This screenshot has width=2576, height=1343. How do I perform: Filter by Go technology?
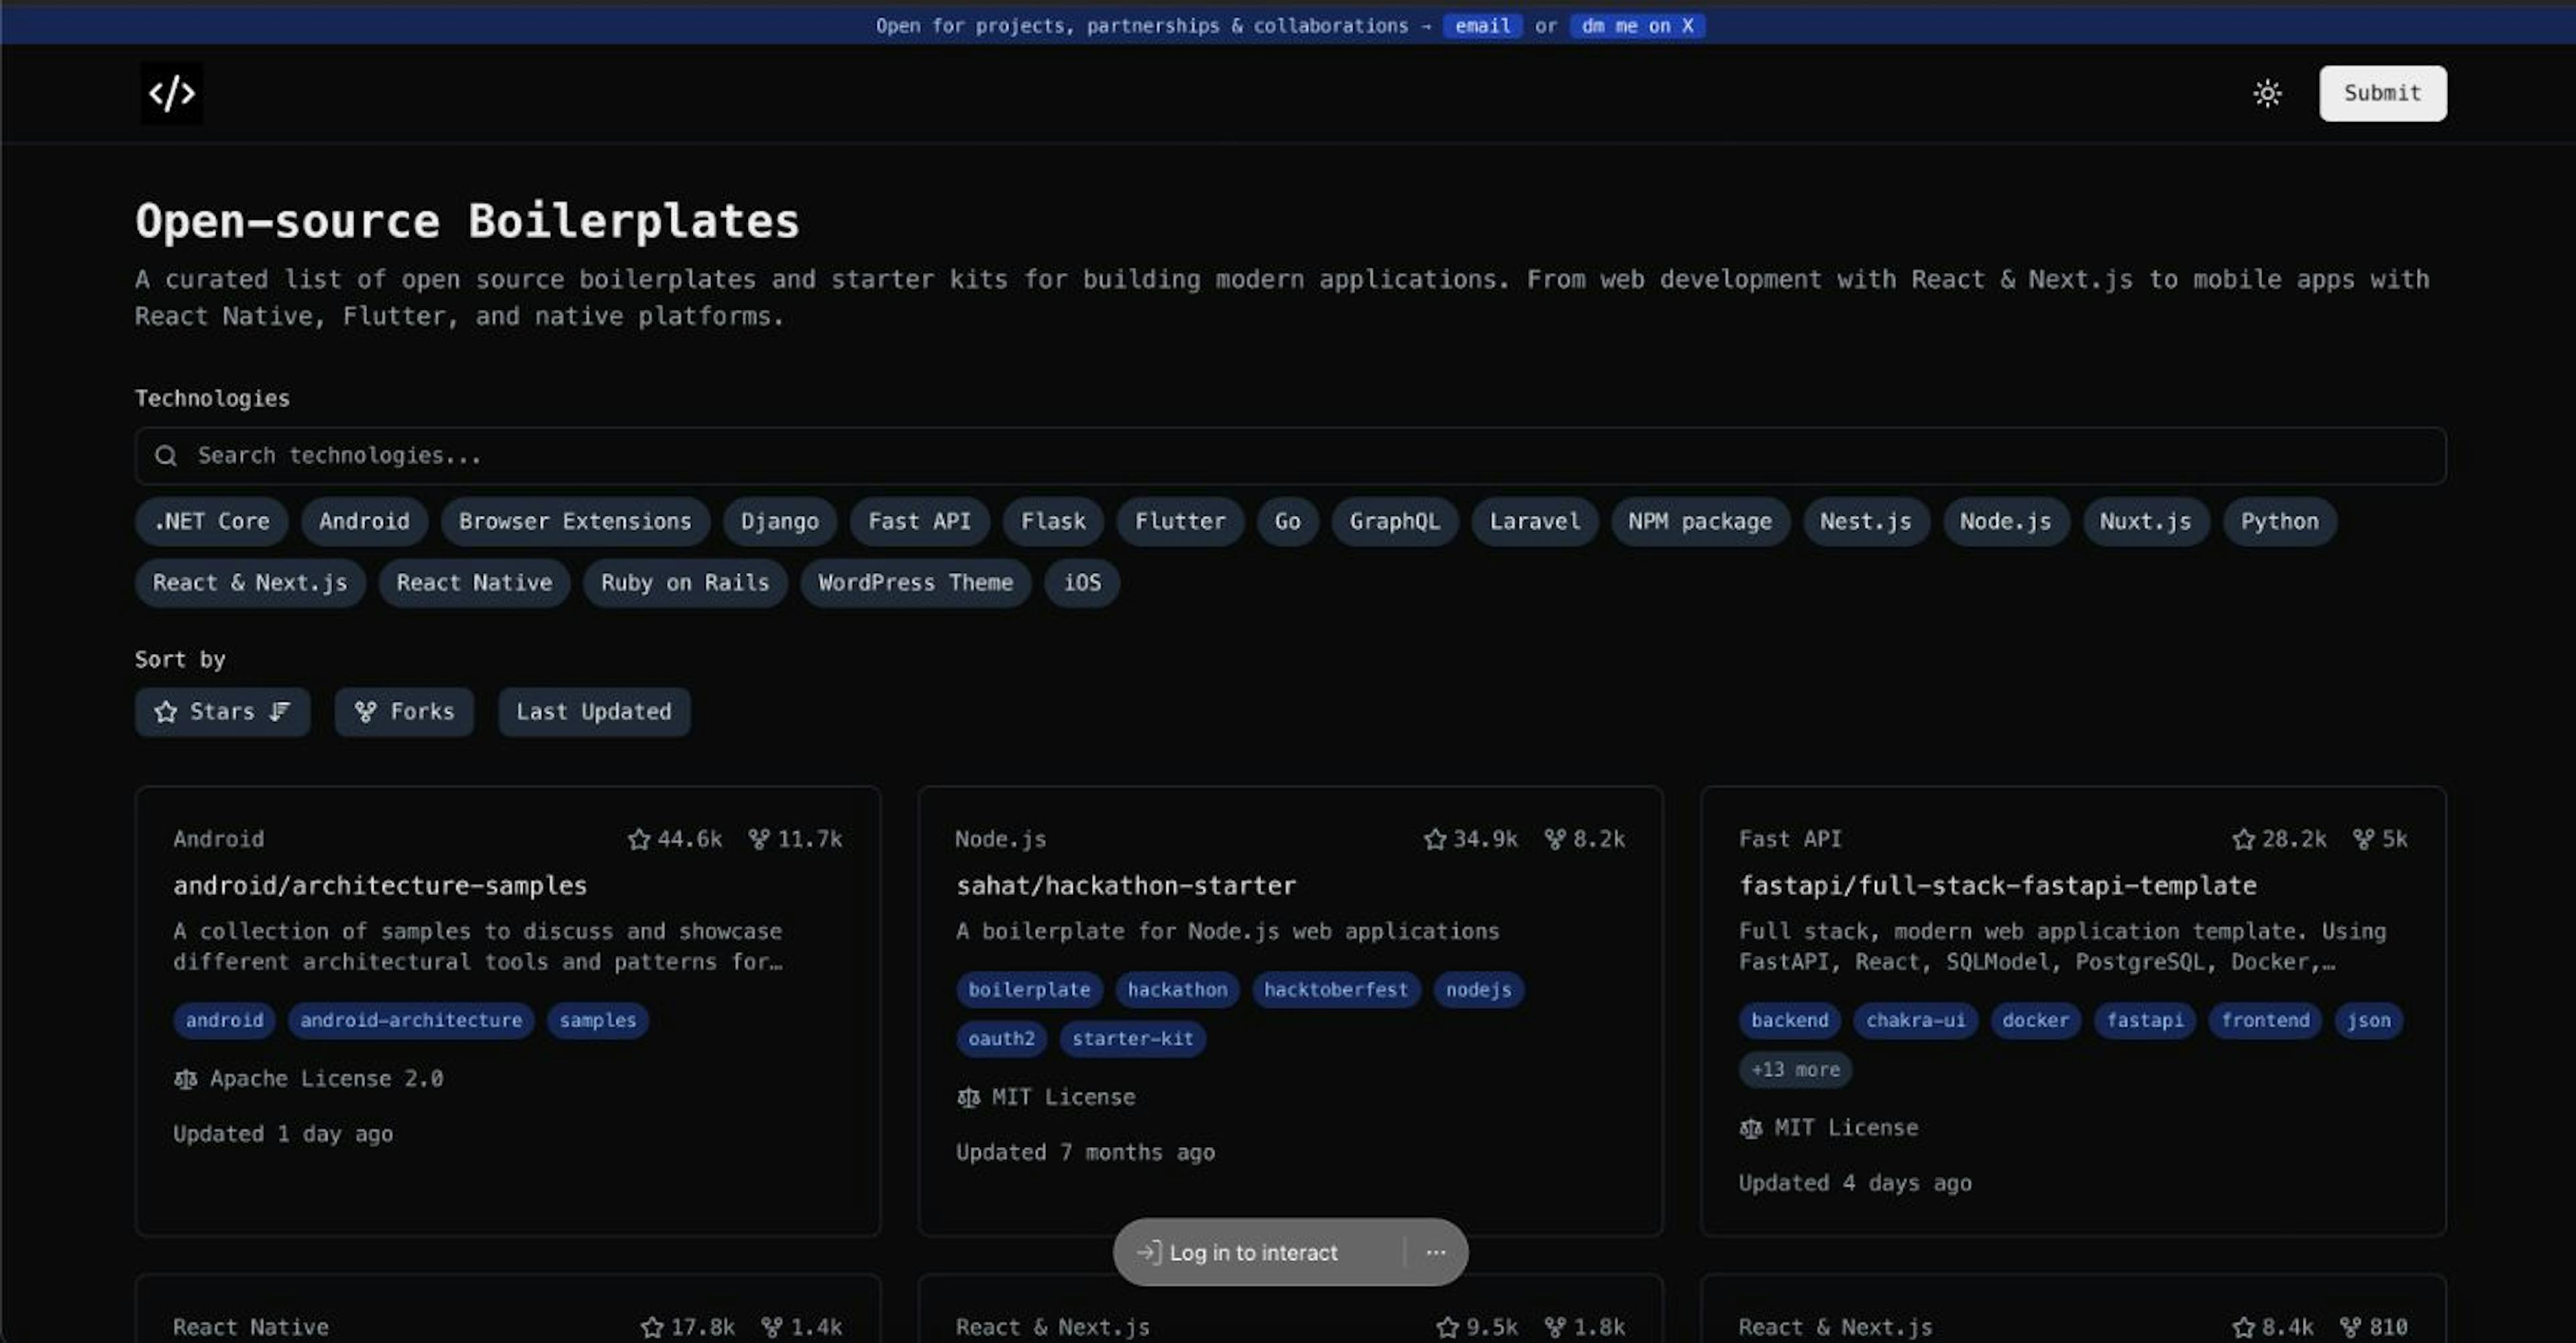pyautogui.click(x=1288, y=522)
